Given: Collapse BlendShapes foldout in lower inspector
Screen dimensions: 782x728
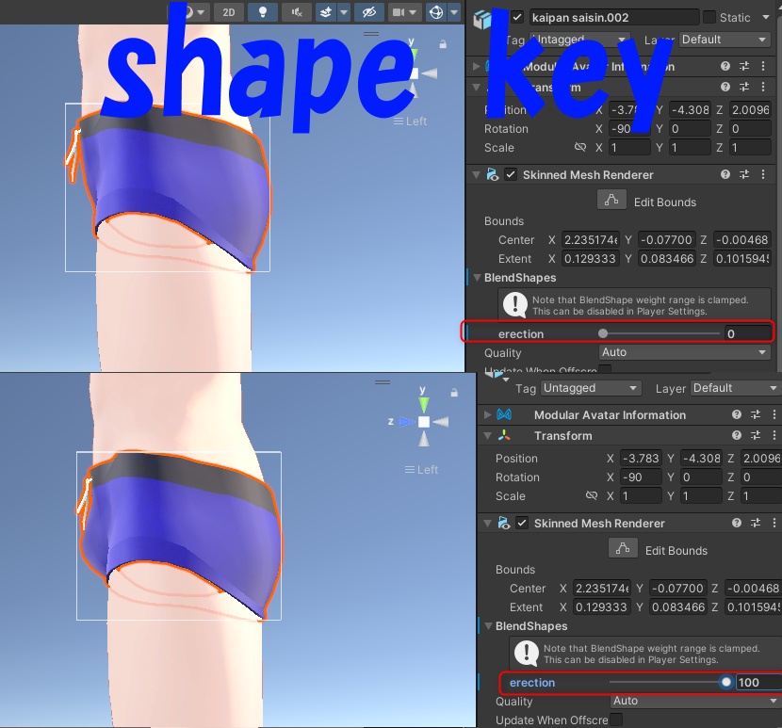Looking at the screenshot, I should pos(488,625).
